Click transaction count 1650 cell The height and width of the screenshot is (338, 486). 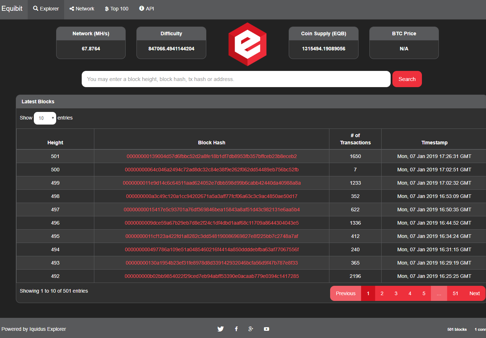[355, 156]
